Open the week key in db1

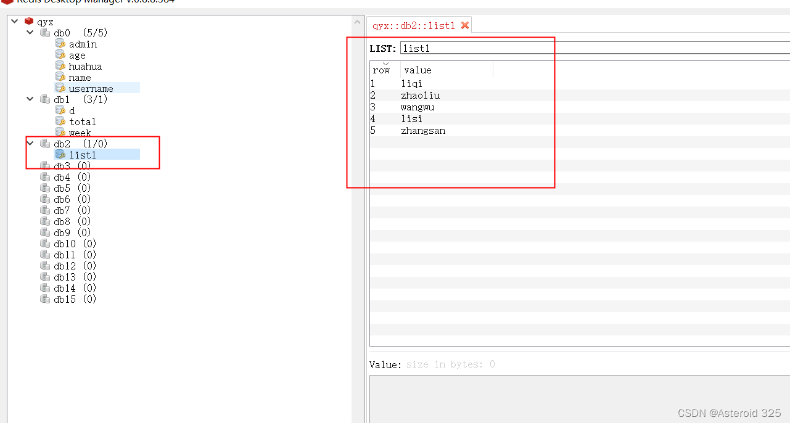pos(80,133)
